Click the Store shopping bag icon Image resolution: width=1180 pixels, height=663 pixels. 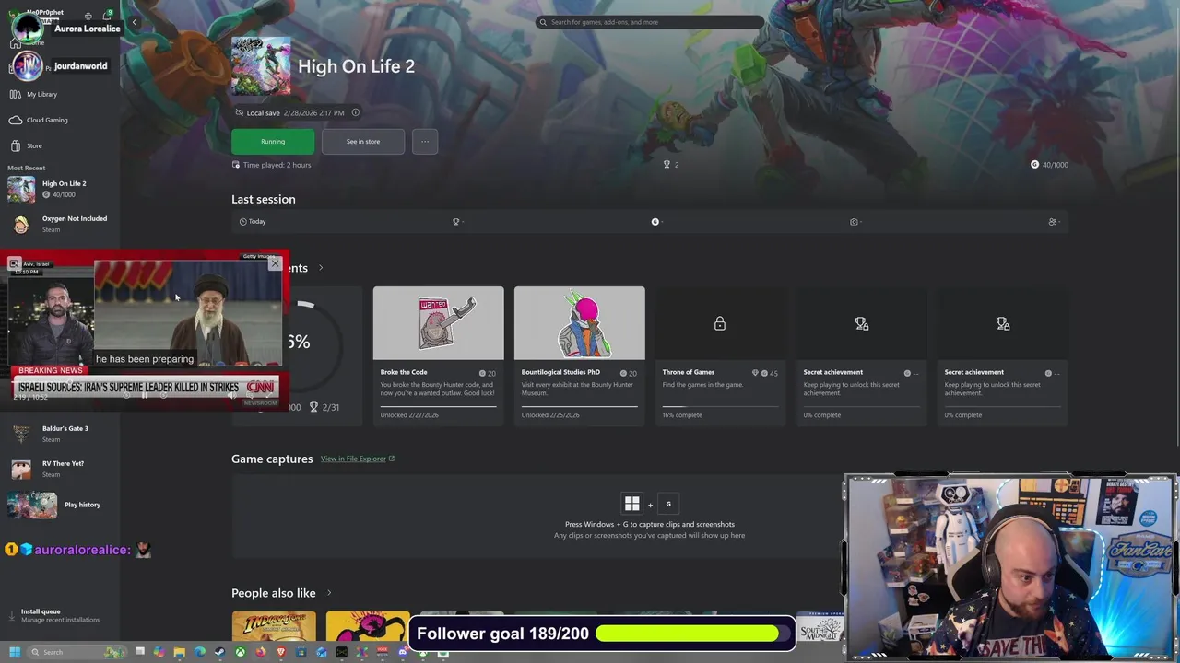pos(16,145)
